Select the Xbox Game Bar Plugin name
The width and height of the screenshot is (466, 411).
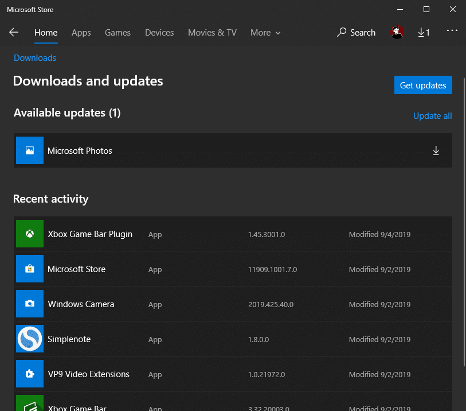tap(90, 234)
